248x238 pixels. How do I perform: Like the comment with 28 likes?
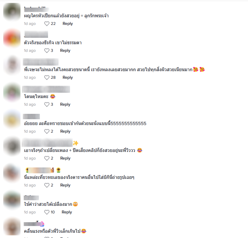[x=47, y=77]
